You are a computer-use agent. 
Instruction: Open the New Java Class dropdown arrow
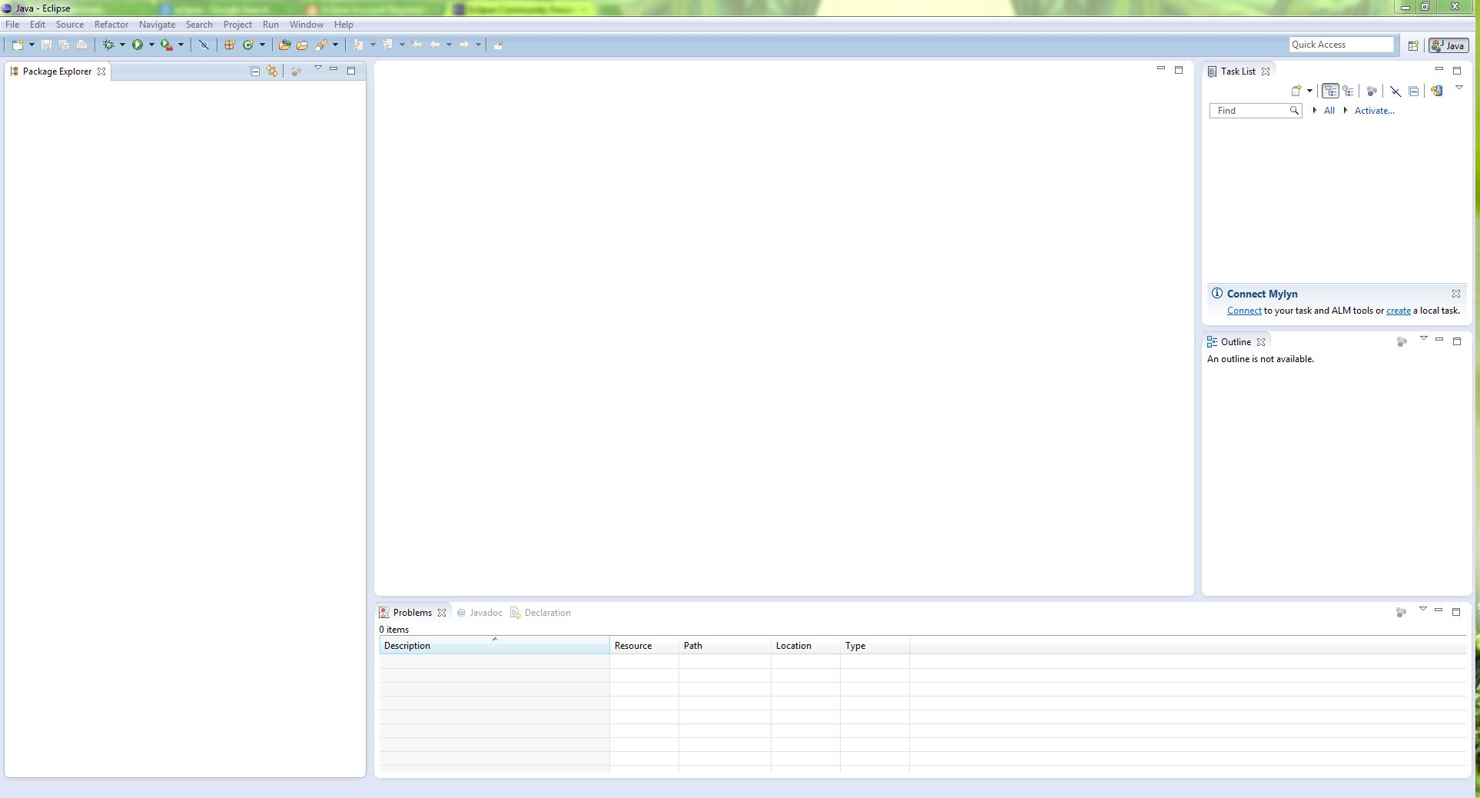click(x=262, y=45)
